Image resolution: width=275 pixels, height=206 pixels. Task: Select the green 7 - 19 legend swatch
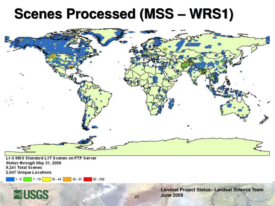[x=28, y=179]
